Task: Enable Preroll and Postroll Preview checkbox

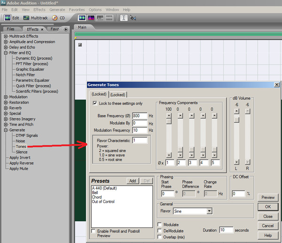Action: click(94, 231)
